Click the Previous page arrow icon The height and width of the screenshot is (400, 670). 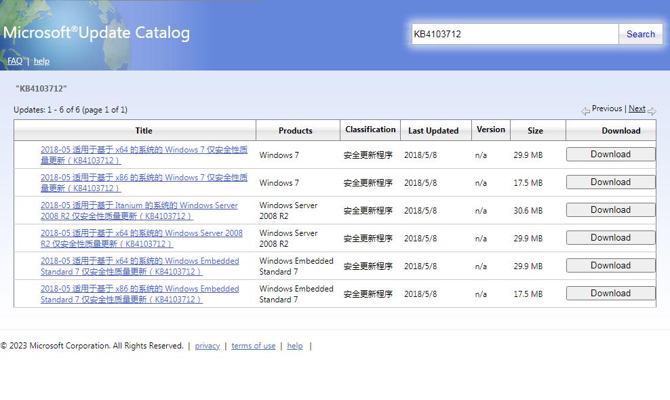pyautogui.click(x=585, y=111)
